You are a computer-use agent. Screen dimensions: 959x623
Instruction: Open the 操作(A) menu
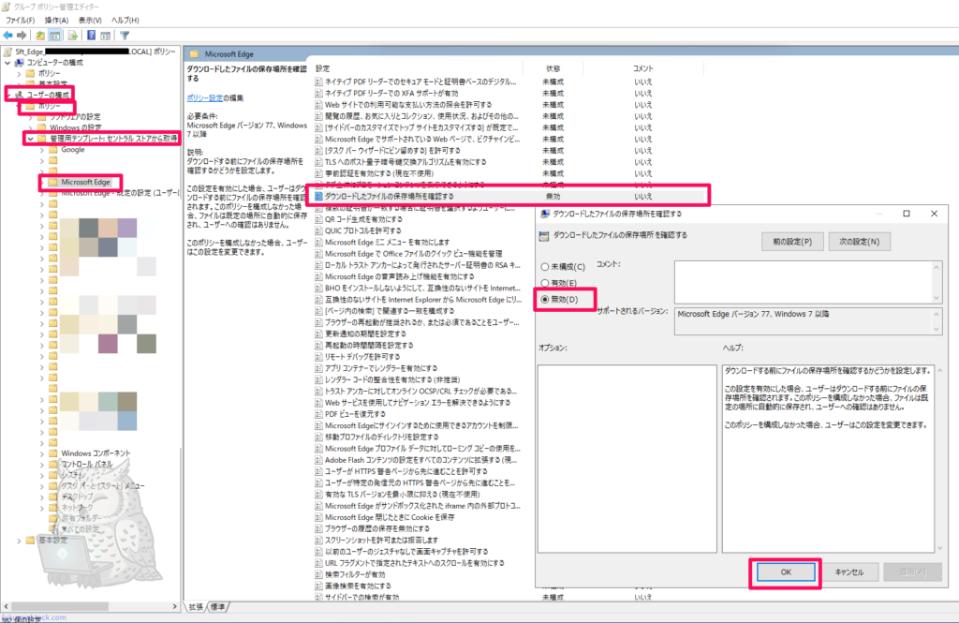(x=56, y=21)
